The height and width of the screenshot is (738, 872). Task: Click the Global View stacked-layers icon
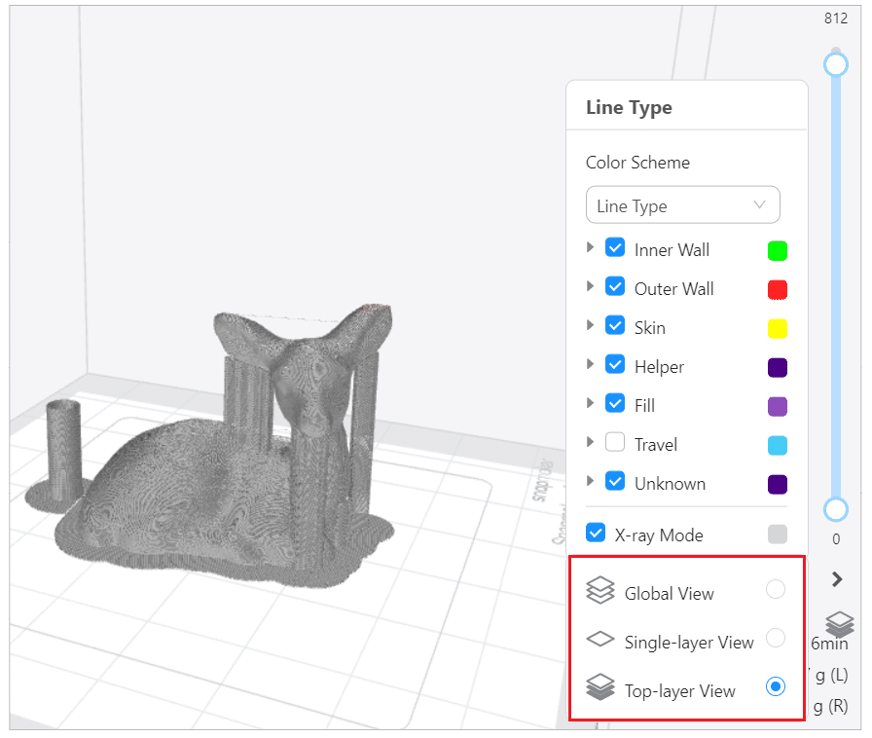point(600,591)
